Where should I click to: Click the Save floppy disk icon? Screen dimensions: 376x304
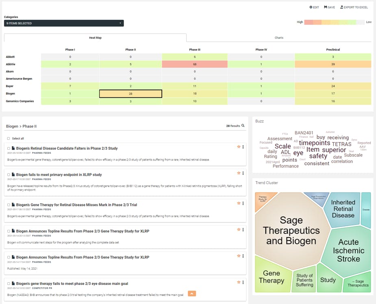pyautogui.click(x=326, y=7)
